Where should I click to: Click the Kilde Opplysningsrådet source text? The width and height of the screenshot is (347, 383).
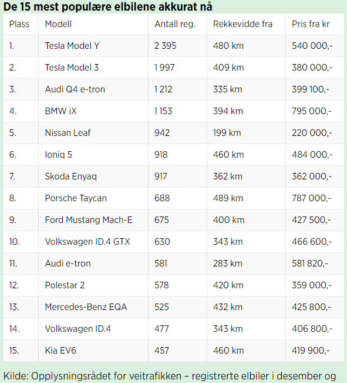170,376
